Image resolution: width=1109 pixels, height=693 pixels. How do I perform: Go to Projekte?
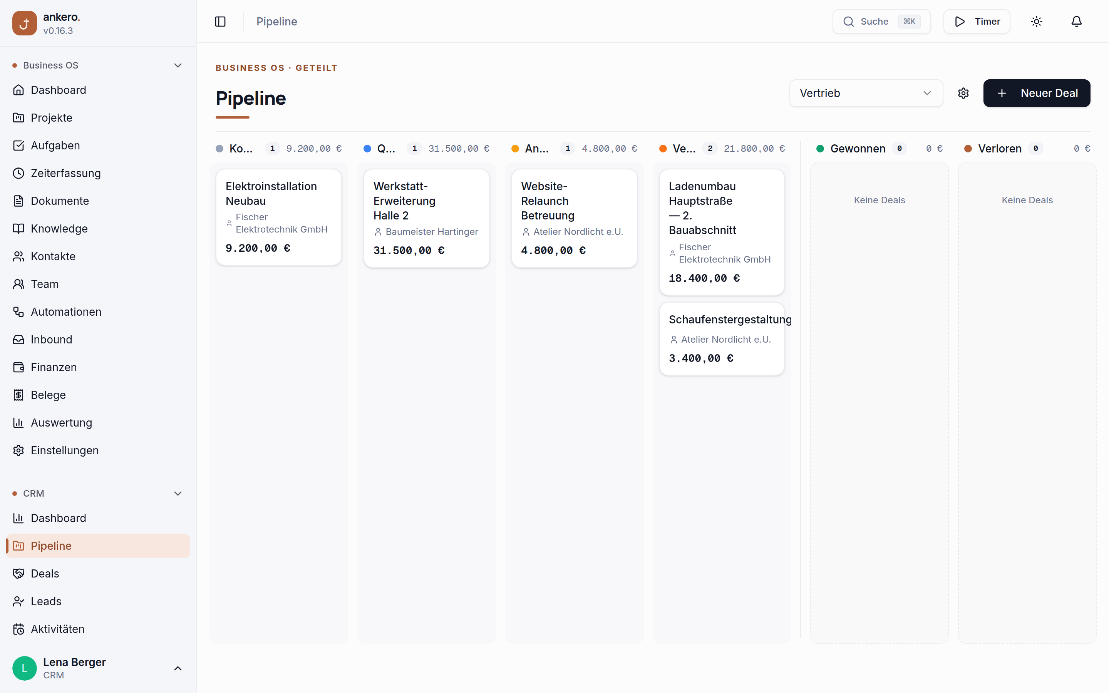(98, 118)
